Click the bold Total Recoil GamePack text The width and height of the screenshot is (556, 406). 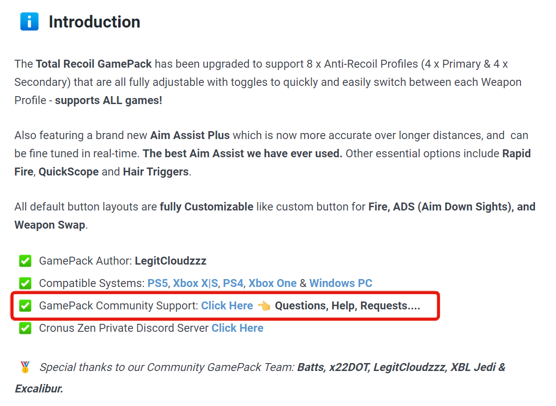coord(94,63)
